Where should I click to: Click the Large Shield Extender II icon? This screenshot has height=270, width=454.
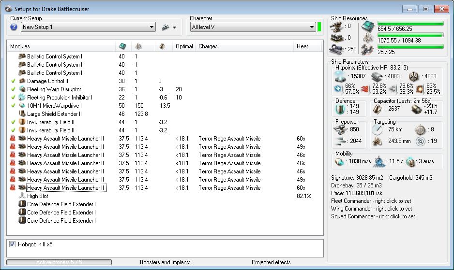pos(22,114)
